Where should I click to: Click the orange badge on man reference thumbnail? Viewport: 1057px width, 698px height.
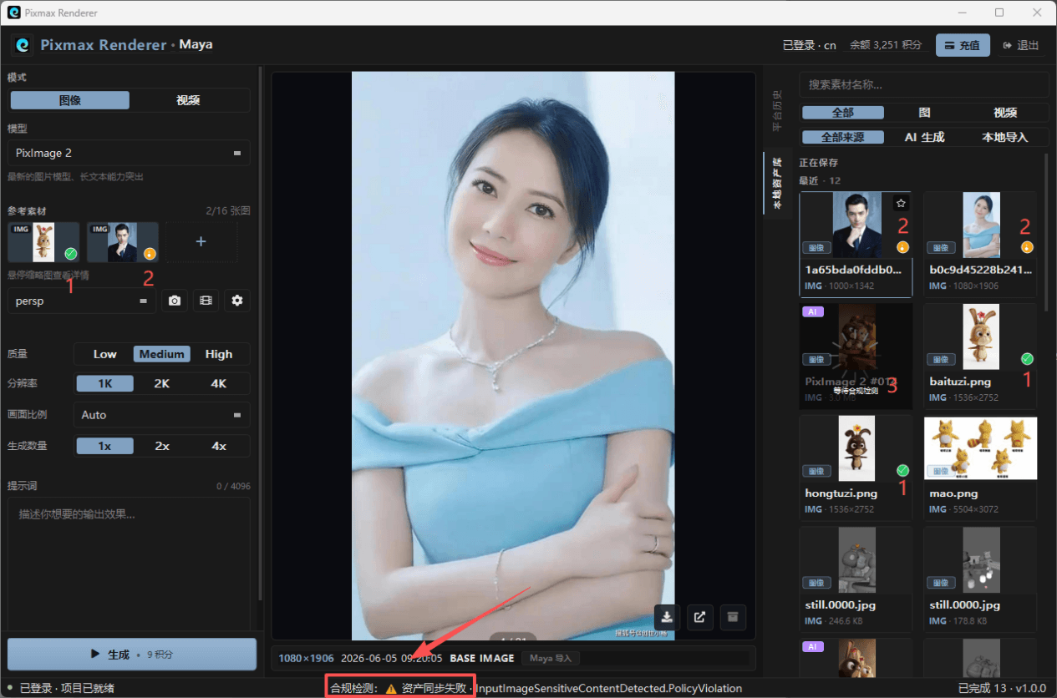pos(150,253)
